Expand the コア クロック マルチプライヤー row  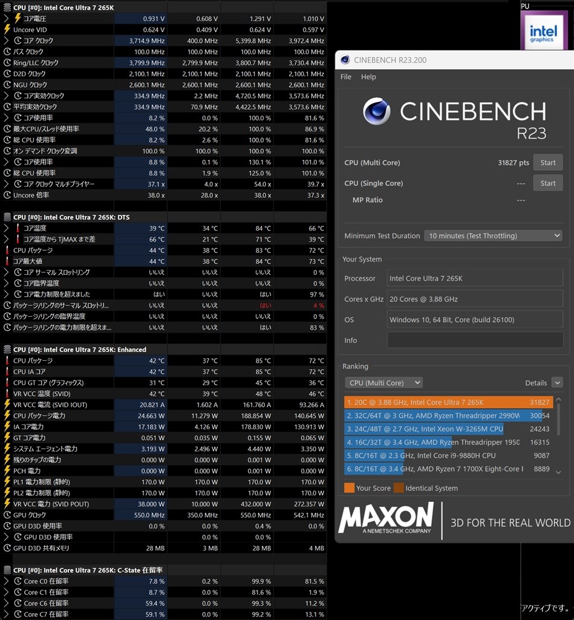(6, 184)
